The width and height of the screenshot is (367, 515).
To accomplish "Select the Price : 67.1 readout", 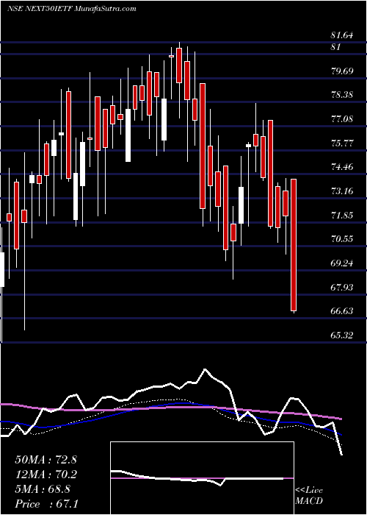I will (x=46, y=504).
